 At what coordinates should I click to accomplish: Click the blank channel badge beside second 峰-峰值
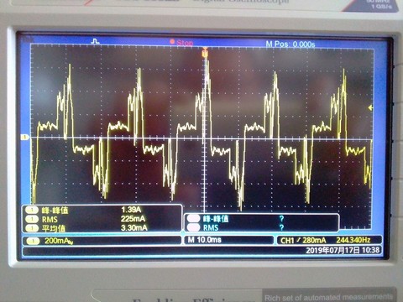point(193,218)
